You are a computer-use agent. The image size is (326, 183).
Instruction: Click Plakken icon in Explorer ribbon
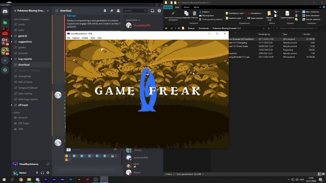tap(195, 15)
